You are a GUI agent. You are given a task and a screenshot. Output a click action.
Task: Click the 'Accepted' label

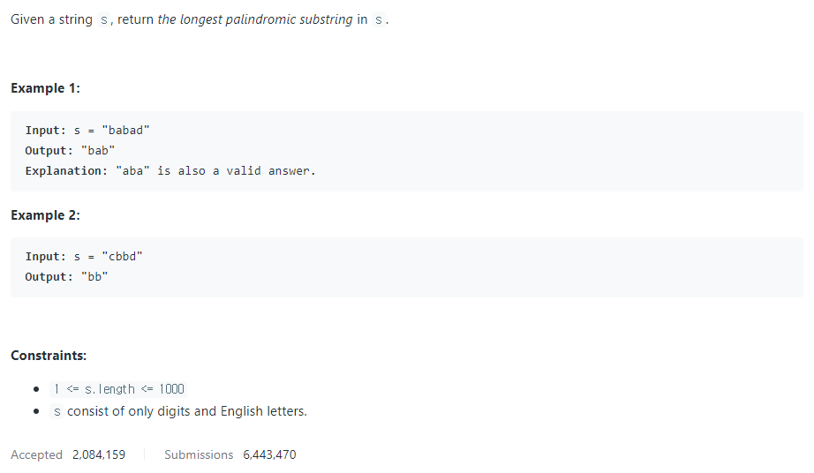[x=36, y=454]
